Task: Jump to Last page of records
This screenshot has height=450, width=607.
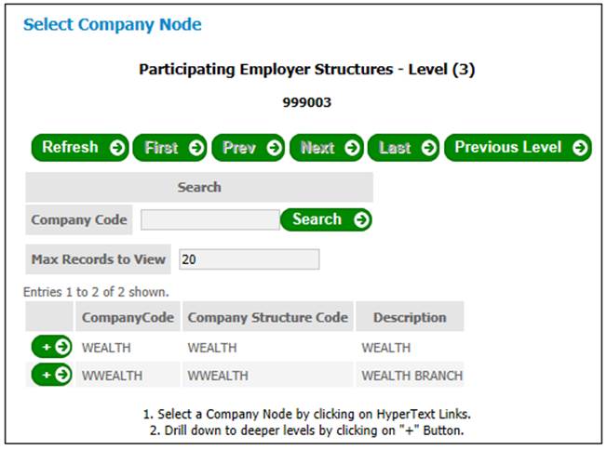Action: pyautogui.click(x=404, y=148)
